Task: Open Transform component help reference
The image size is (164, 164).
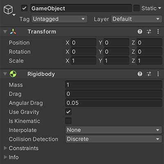Action: pos(140,32)
